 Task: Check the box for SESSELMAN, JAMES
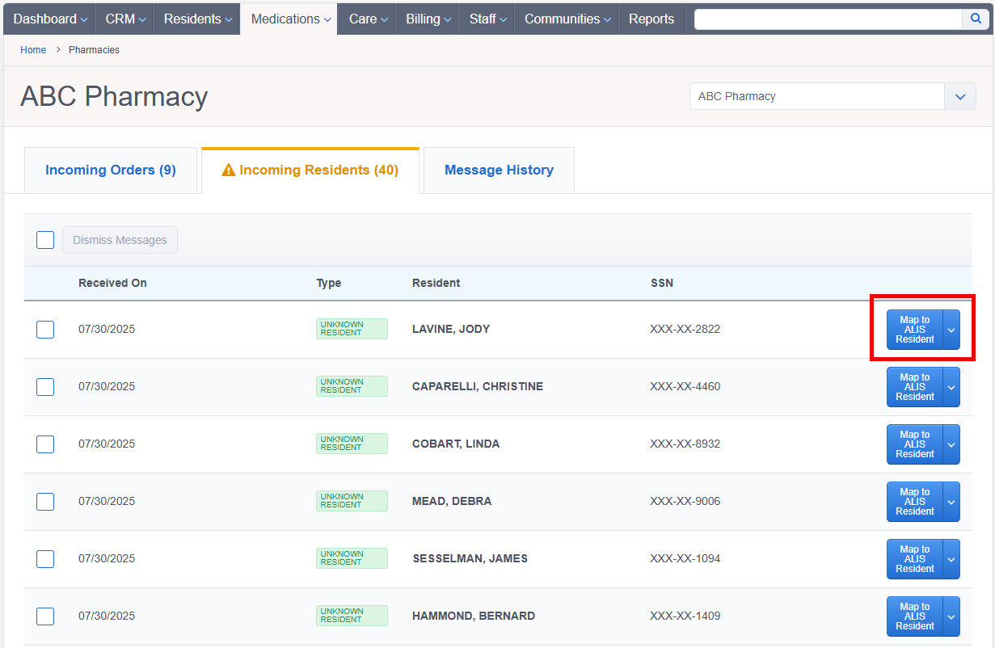pos(45,559)
